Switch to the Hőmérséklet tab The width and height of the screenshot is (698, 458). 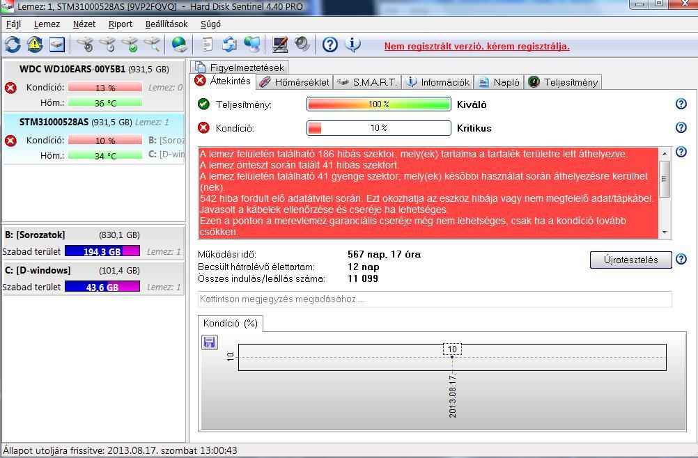pyautogui.click(x=294, y=82)
